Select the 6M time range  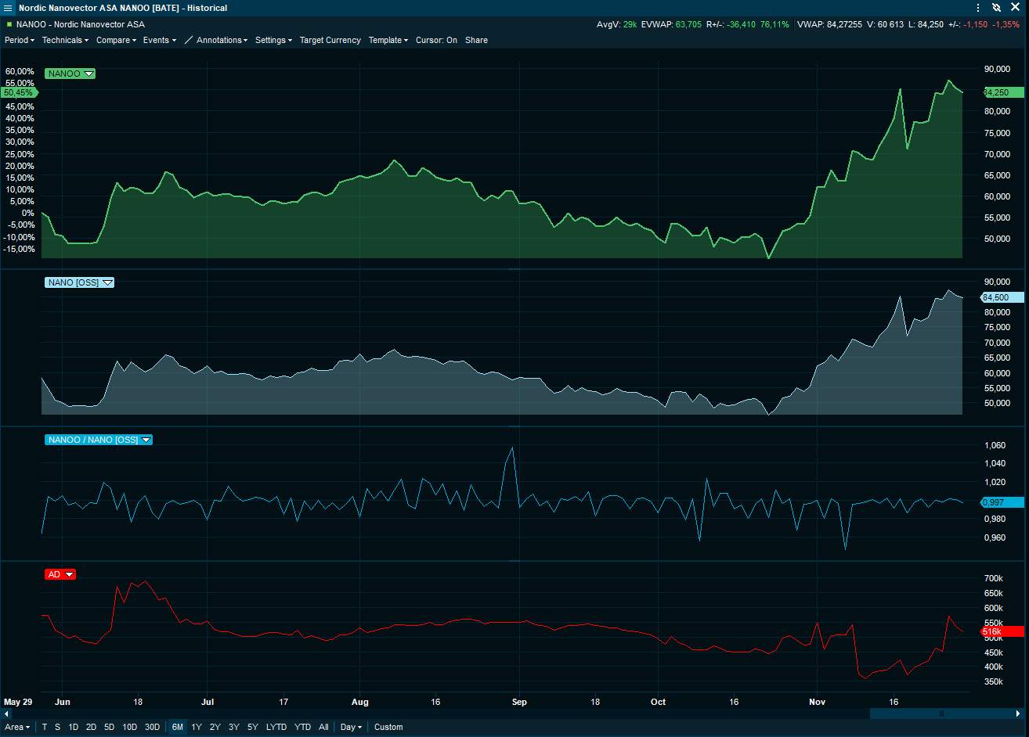tap(178, 727)
